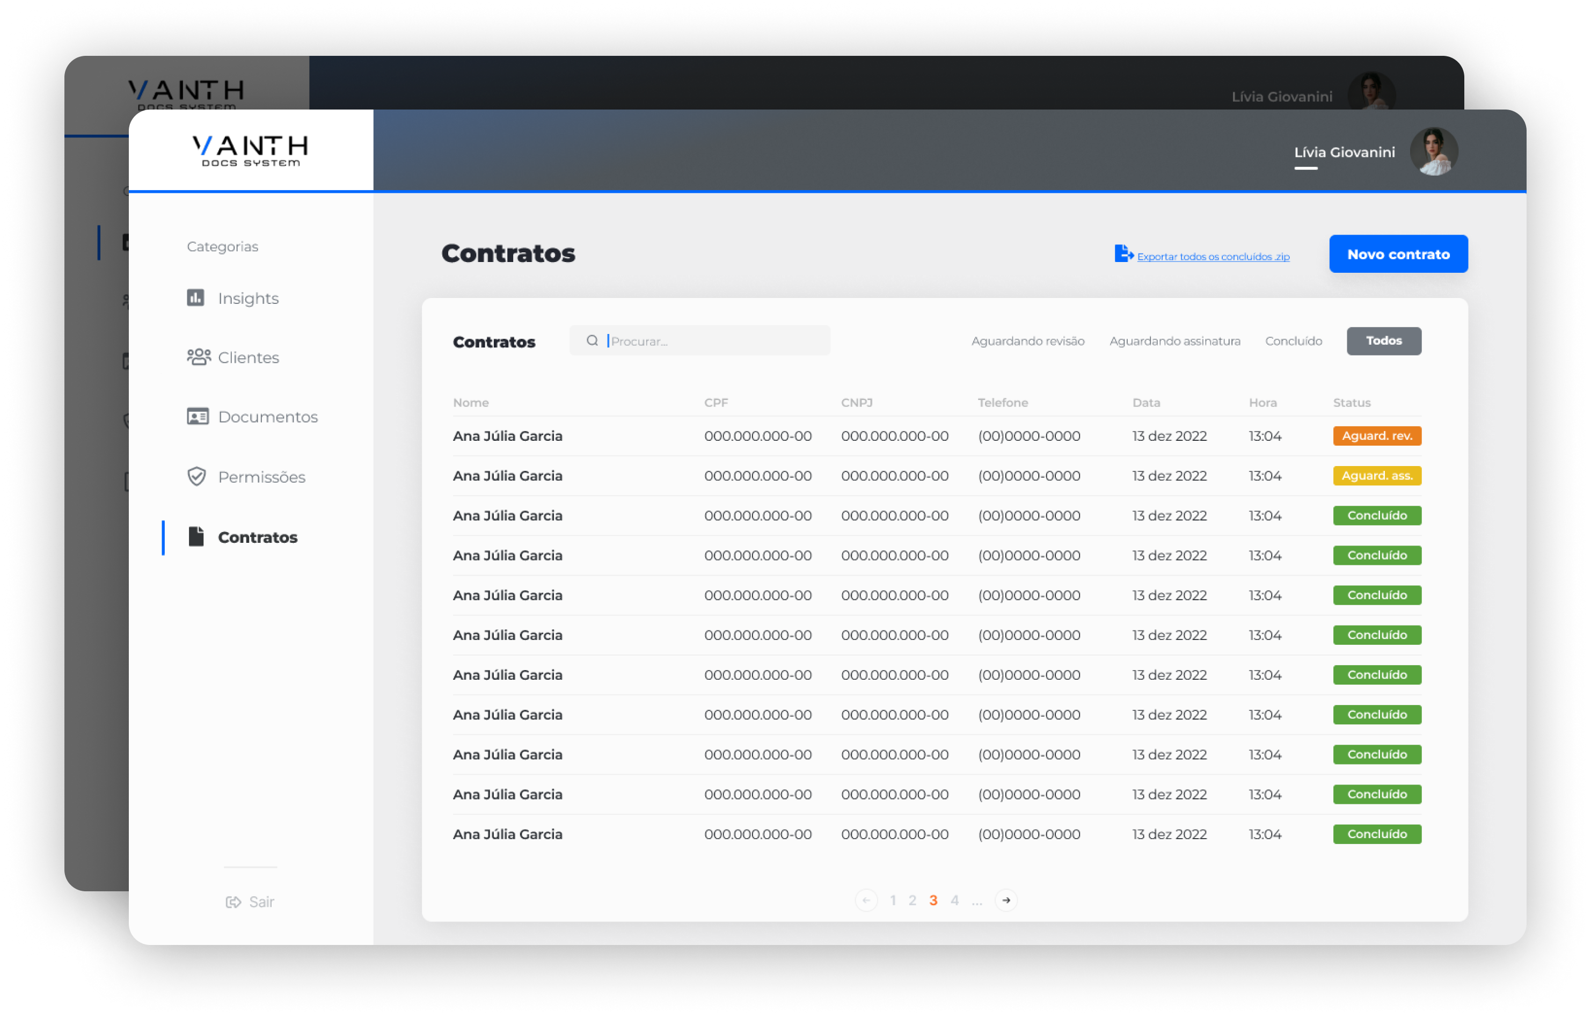Open the Permissões category
The image size is (1591, 1018).
point(246,477)
